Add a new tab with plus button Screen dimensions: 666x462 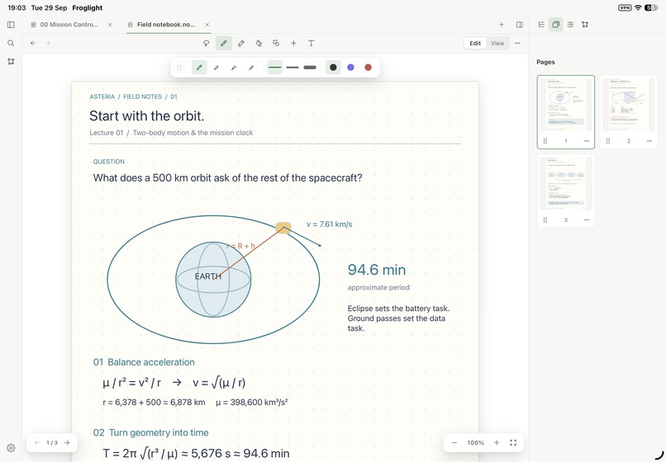[x=502, y=25]
